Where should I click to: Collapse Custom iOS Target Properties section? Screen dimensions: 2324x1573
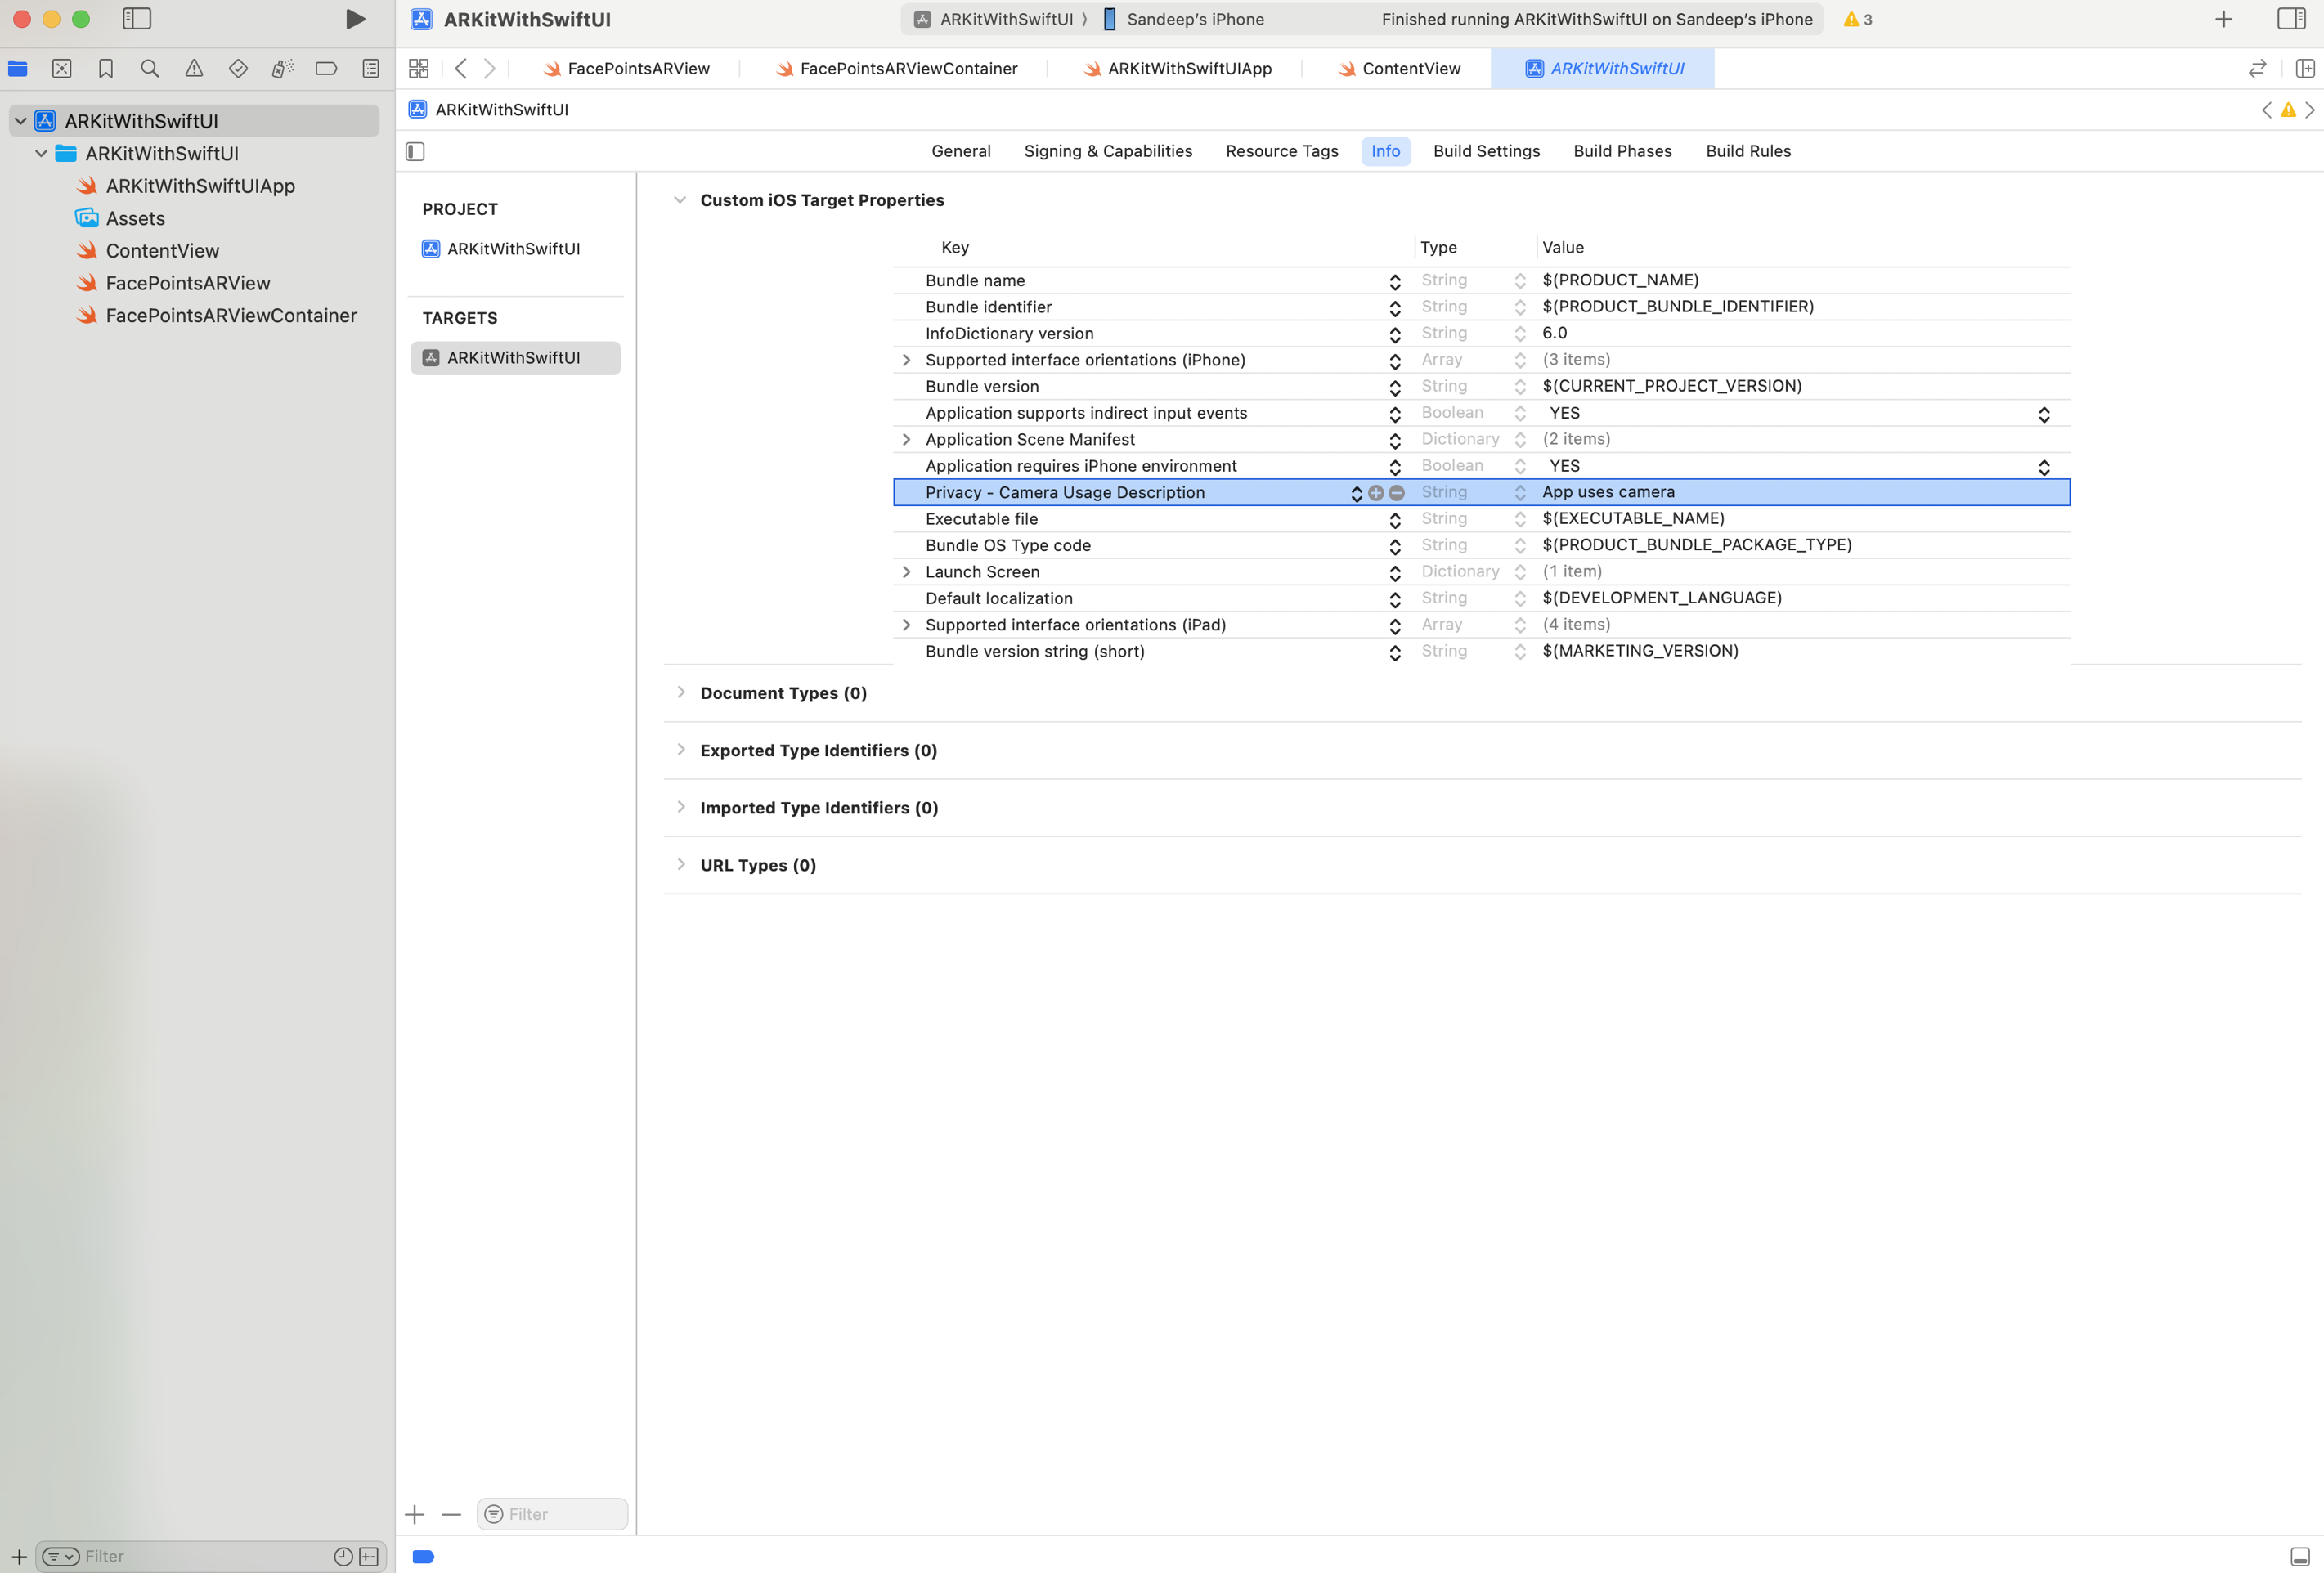680,200
